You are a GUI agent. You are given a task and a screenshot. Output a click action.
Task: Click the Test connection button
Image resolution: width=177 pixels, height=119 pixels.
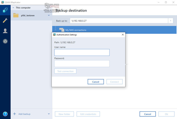click(65, 71)
